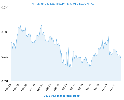Select the Mar 12 date marker

(88, 87)
